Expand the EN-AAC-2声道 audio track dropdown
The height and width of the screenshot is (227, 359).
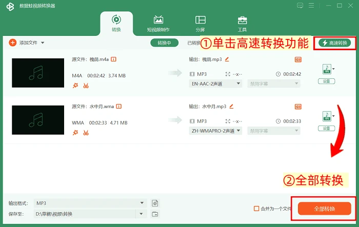215,84
